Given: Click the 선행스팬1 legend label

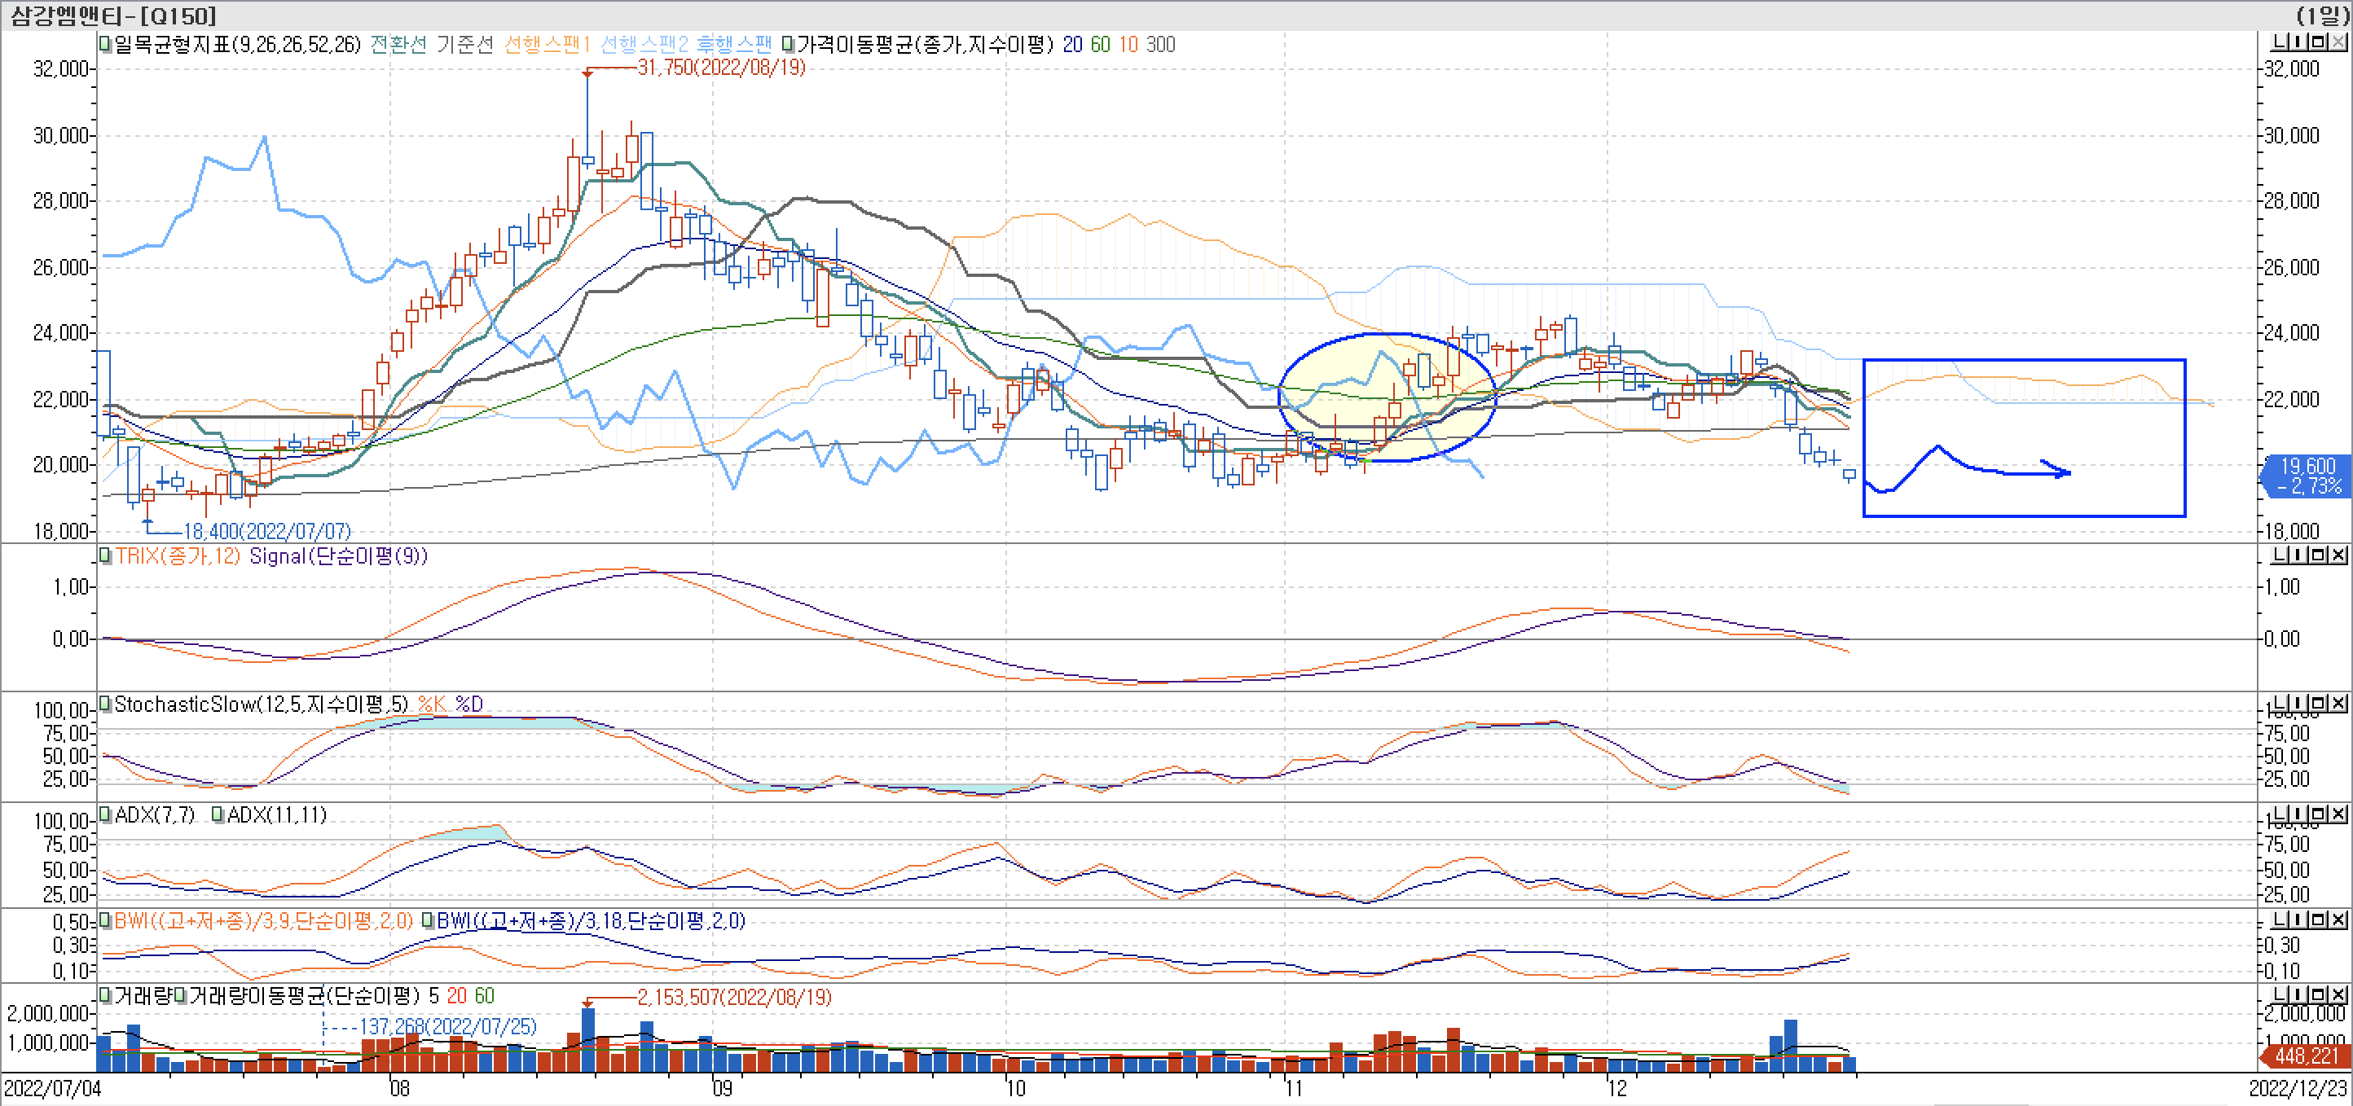Looking at the screenshot, I should (x=546, y=44).
